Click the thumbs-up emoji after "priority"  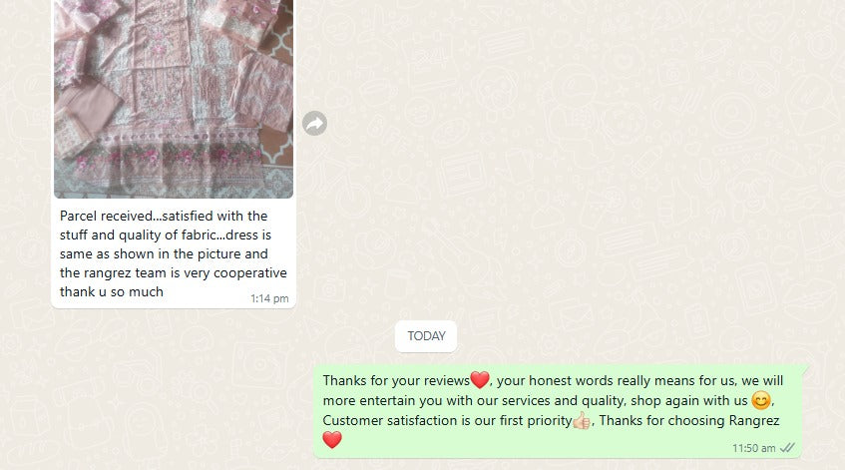pos(582,420)
